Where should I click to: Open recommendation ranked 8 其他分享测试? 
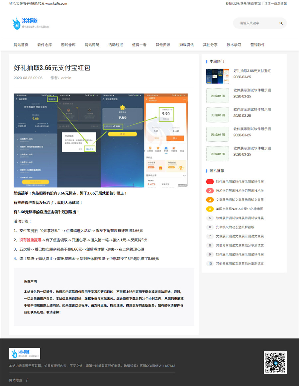[x=240, y=246]
